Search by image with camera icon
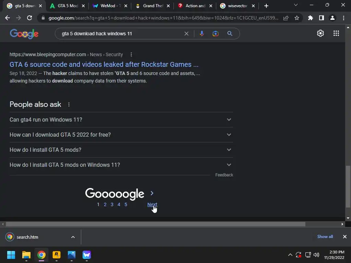351x263 pixels. [215, 34]
